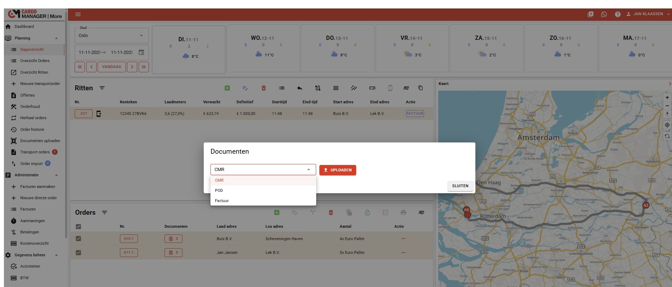The height and width of the screenshot is (287, 672).
Task: Click the start date field 11-11-202
Action: click(89, 53)
